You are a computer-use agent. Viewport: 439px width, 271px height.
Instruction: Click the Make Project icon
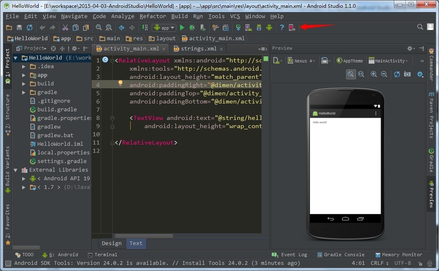[145, 28]
